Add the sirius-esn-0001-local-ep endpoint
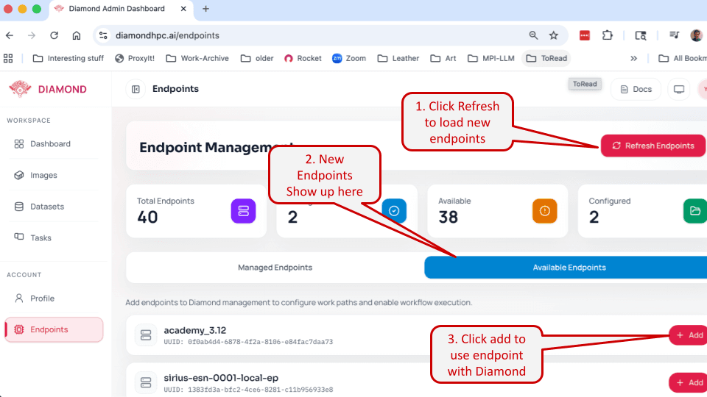Viewport: 707px width, 397px height. 688,382
